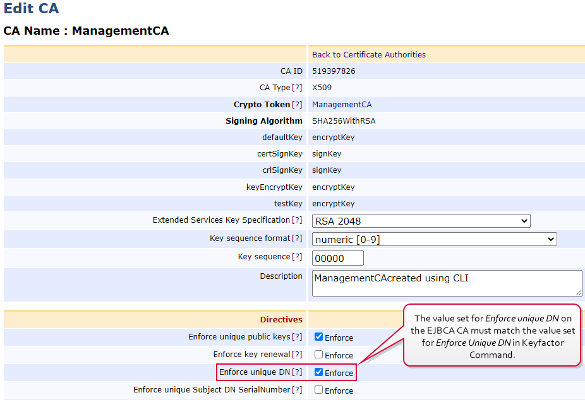Check Enforce key renewal checkbox

(x=318, y=354)
